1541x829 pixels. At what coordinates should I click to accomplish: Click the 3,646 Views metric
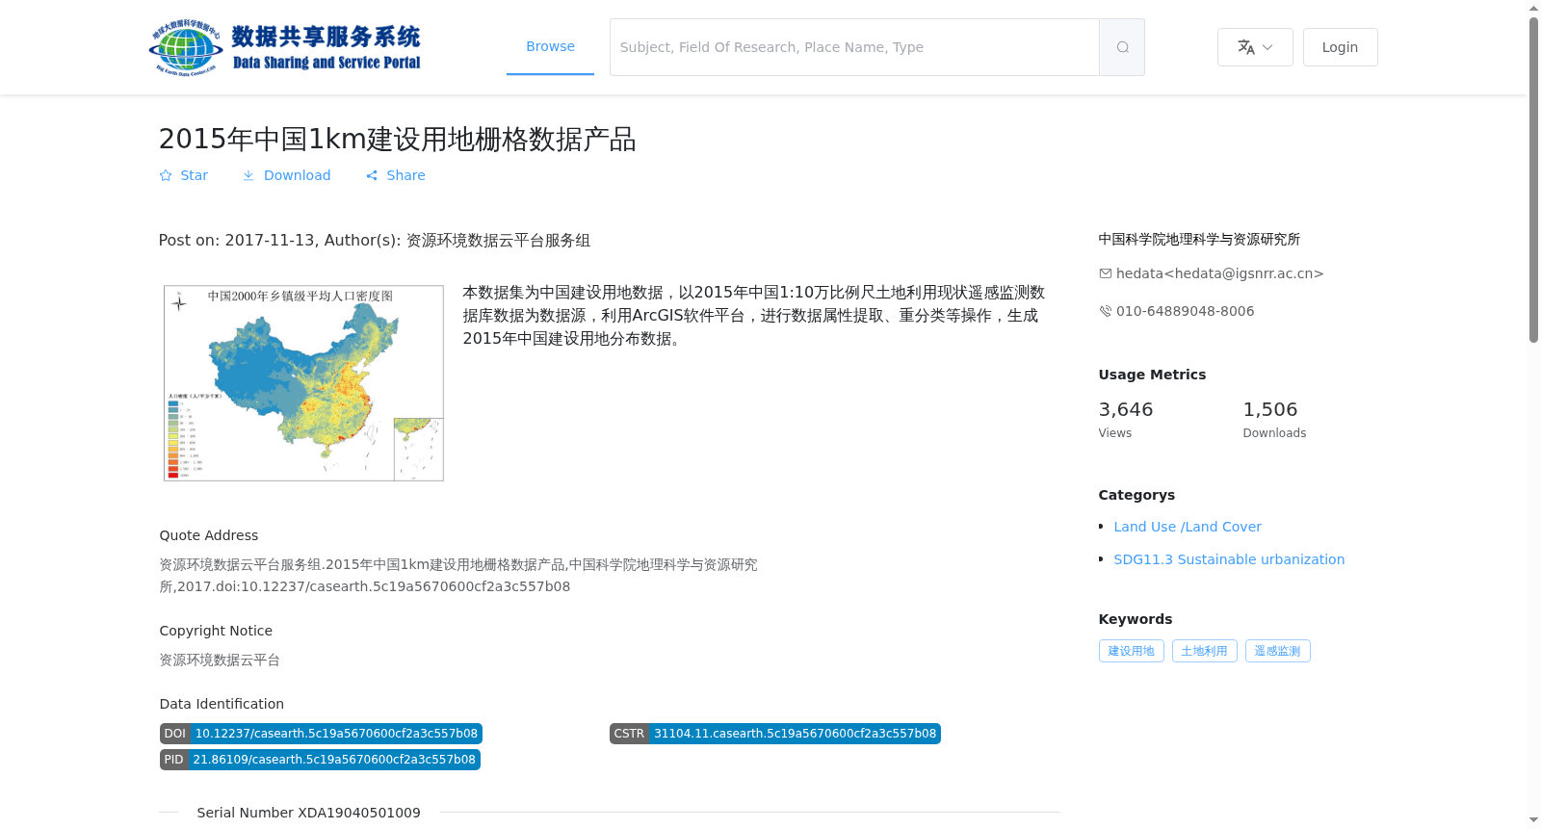tap(1125, 420)
